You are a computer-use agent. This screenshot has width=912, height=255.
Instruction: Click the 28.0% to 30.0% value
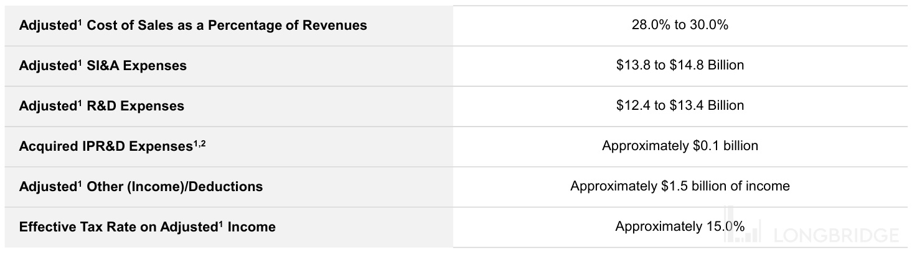pyautogui.click(x=680, y=25)
